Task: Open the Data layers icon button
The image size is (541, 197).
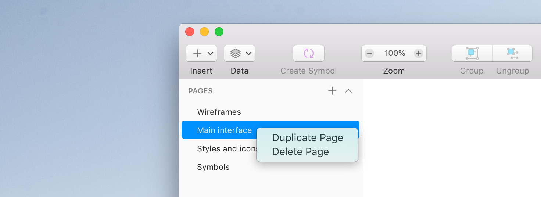Action: pos(236,53)
